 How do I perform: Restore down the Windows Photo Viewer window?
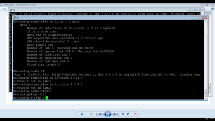pyautogui.click(x=207, y=5)
